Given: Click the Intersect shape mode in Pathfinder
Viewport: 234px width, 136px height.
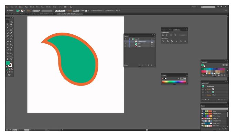Looking at the screenshot, I should tap(171, 35).
